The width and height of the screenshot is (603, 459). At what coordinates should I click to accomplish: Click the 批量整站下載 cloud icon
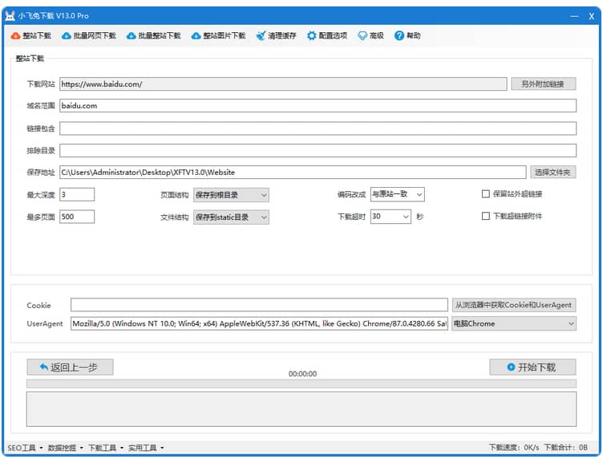coord(132,36)
